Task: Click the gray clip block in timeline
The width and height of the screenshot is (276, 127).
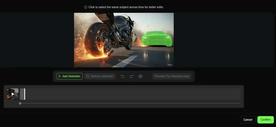Action: 22,94
